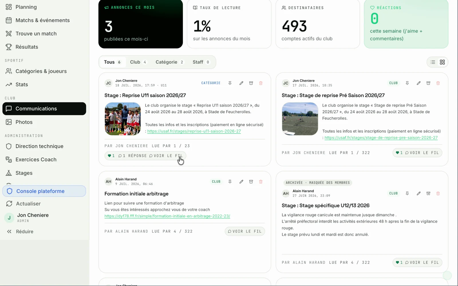458x286 pixels.
Task: Click the heart like count on Pré Saison card
Action: [x=399, y=153]
